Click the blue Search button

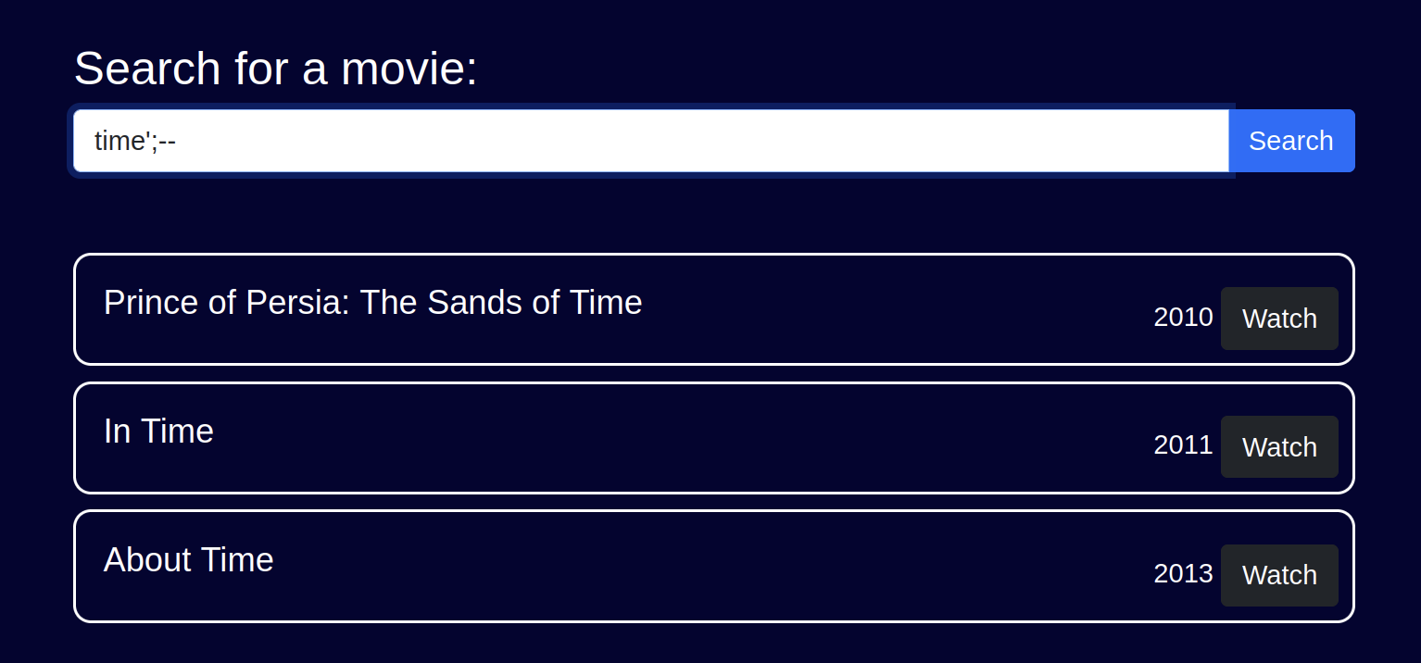[1290, 141]
